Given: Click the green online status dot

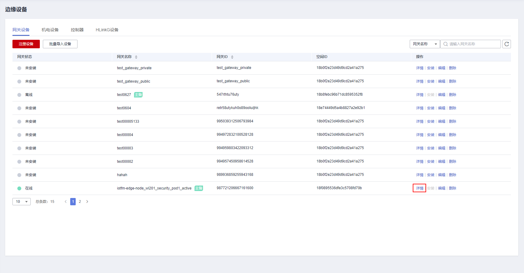Looking at the screenshot, I should click(19, 188).
